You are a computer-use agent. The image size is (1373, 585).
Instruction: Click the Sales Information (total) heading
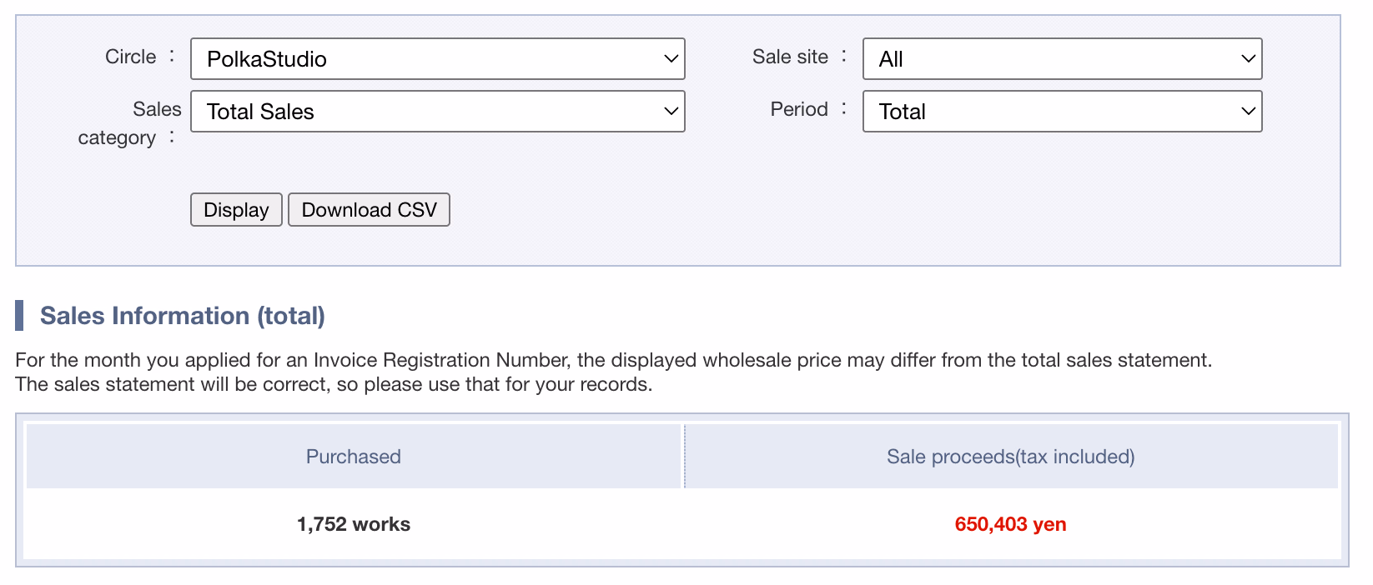(183, 316)
